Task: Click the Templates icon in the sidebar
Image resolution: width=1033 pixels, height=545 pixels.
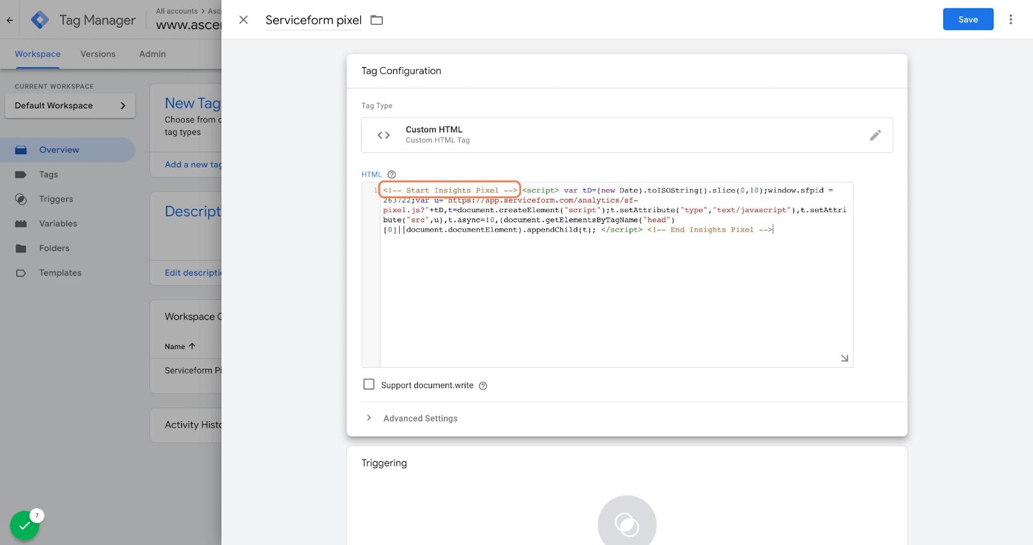Action: click(x=21, y=273)
